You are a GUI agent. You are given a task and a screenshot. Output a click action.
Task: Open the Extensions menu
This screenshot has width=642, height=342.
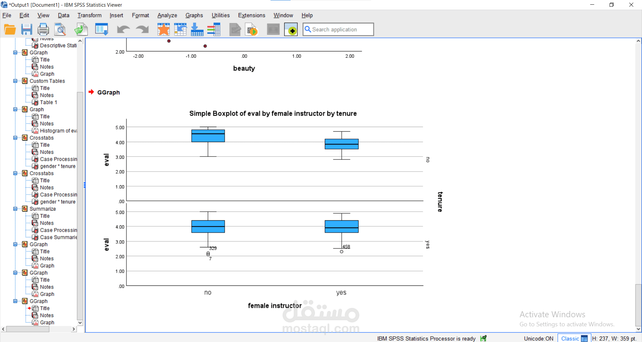tap(251, 15)
